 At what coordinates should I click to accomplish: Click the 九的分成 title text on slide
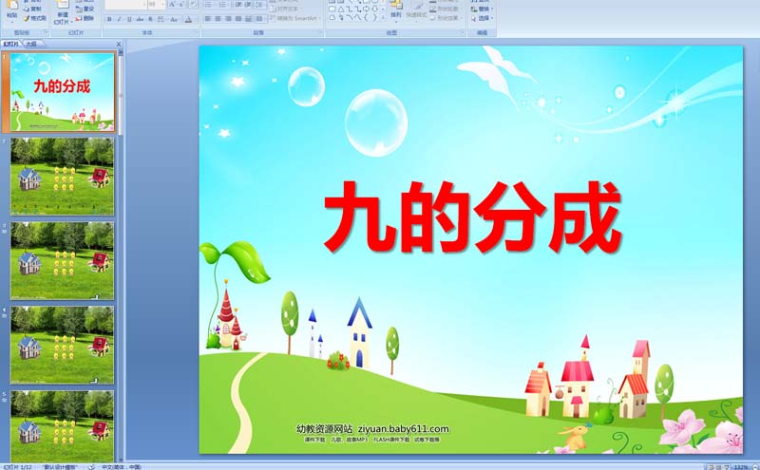[x=472, y=218]
